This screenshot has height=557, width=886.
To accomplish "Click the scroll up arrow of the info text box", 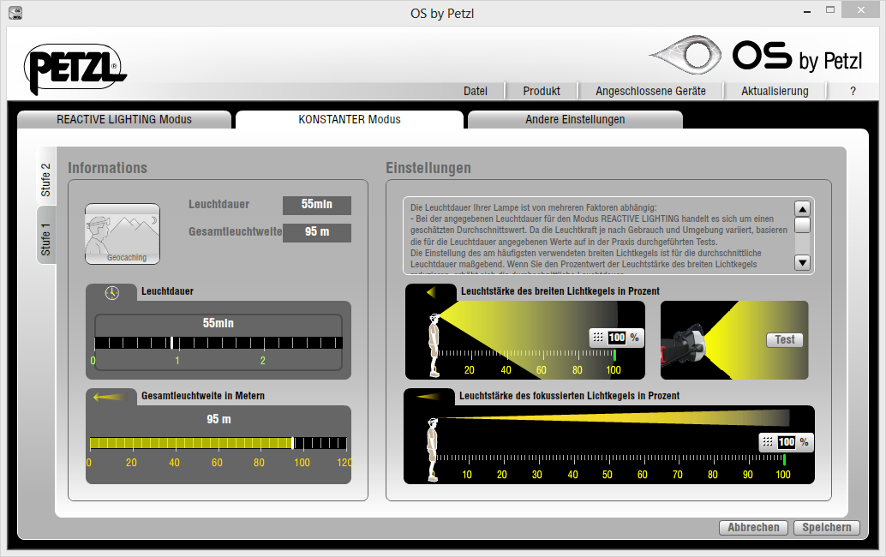I will [802, 209].
